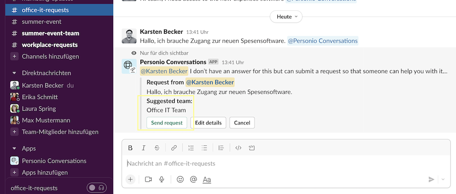Open the Heute date dropdown

[x=286, y=16]
